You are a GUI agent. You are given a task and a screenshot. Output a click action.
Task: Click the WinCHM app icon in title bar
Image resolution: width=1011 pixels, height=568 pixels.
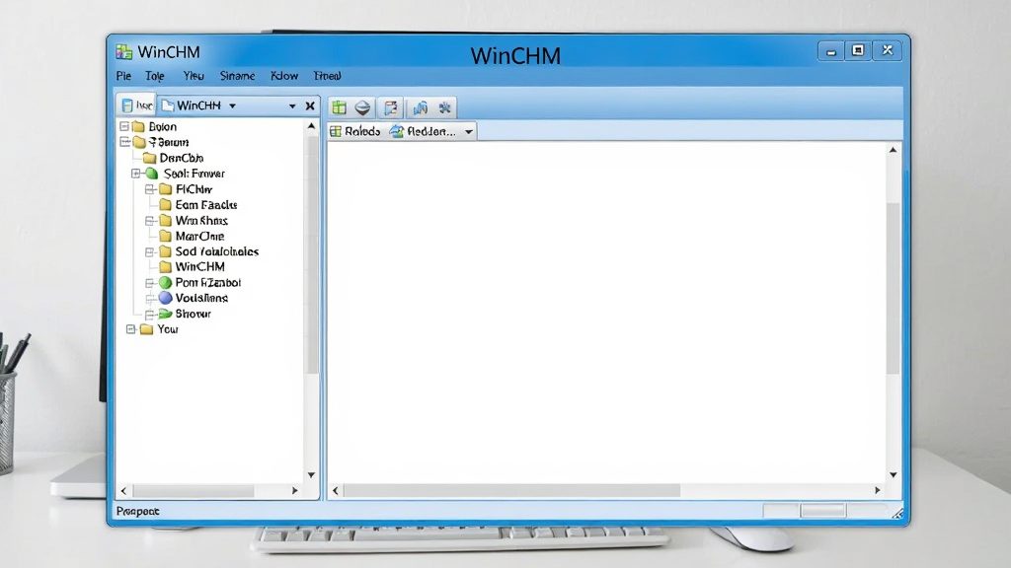(x=123, y=52)
